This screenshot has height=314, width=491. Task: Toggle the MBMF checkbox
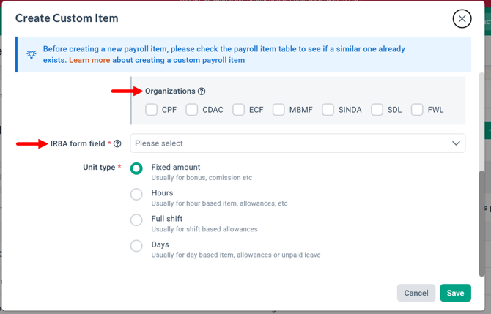[278, 110]
